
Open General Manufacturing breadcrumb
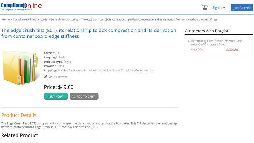pos(64,20)
